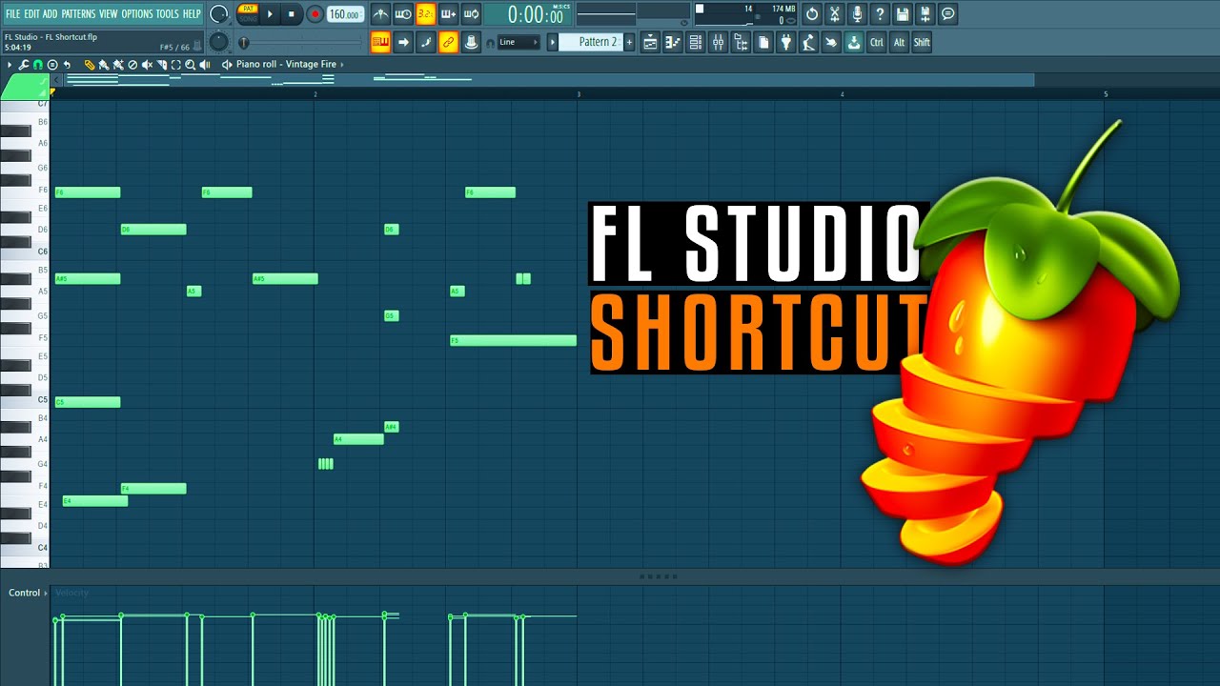
Task: Open the PATTERNS menu
Action: (x=78, y=14)
